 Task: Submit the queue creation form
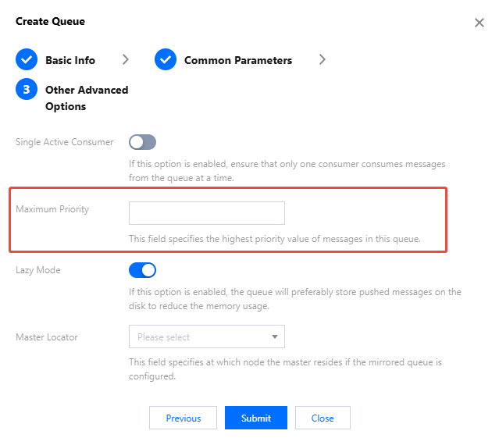[x=256, y=418]
